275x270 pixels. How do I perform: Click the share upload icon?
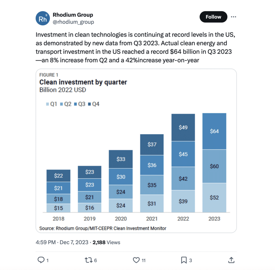coord(231,260)
